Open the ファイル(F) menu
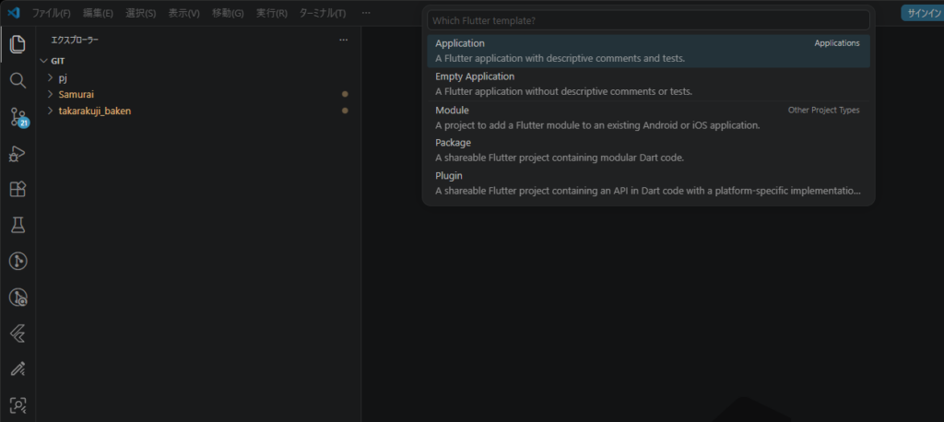This screenshot has height=422, width=944. click(x=51, y=13)
